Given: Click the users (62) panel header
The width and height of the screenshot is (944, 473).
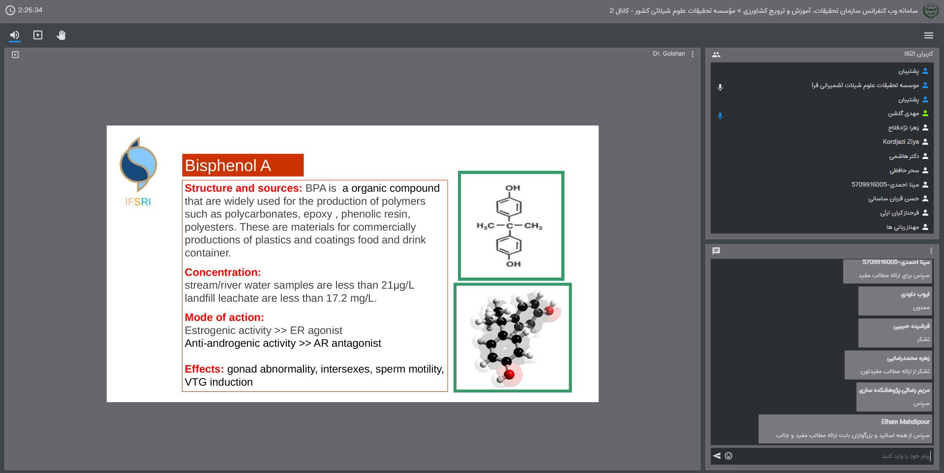Looking at the screenshot, I should 918,54.
